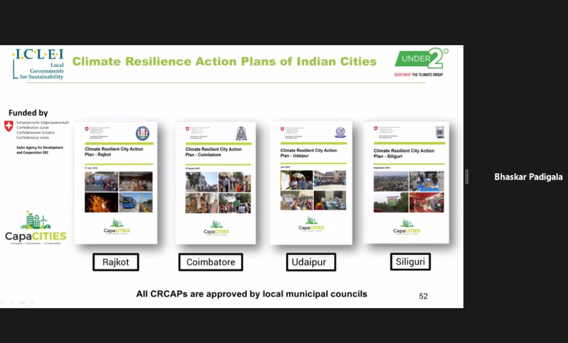Click CapaCITIES logo on Siliguri cover
The image size is (568, 343).
point(407,227)
